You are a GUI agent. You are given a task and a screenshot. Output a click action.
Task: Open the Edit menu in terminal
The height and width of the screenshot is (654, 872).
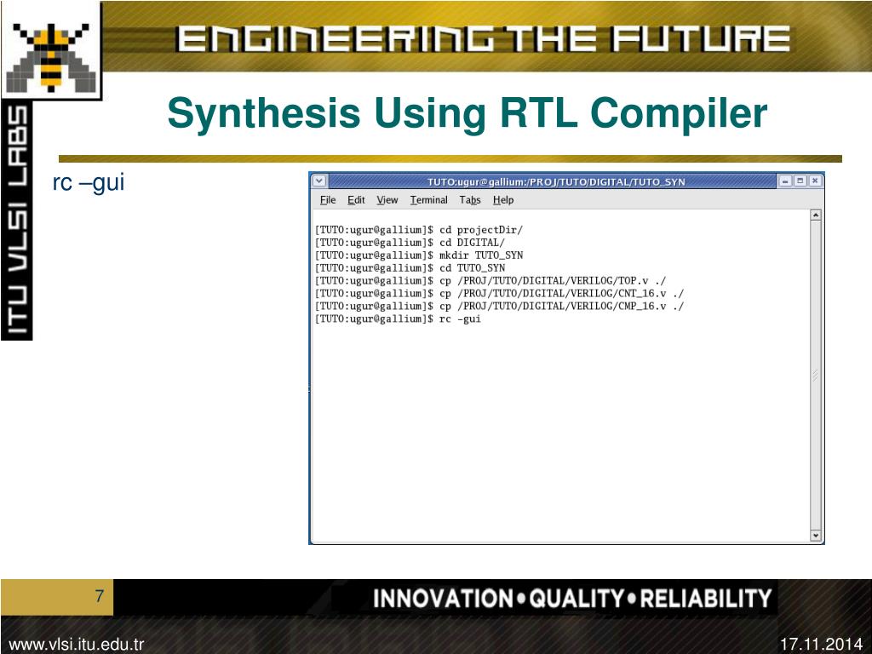tap(356, 200)
